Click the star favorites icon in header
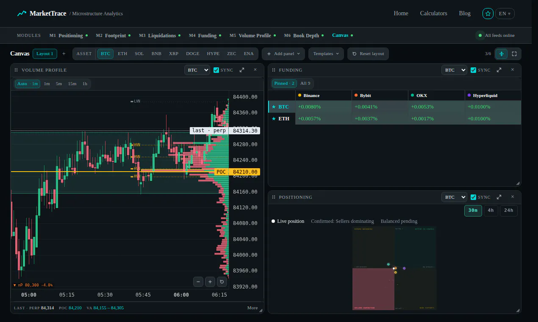538x322 pixels. coord(488,14)
